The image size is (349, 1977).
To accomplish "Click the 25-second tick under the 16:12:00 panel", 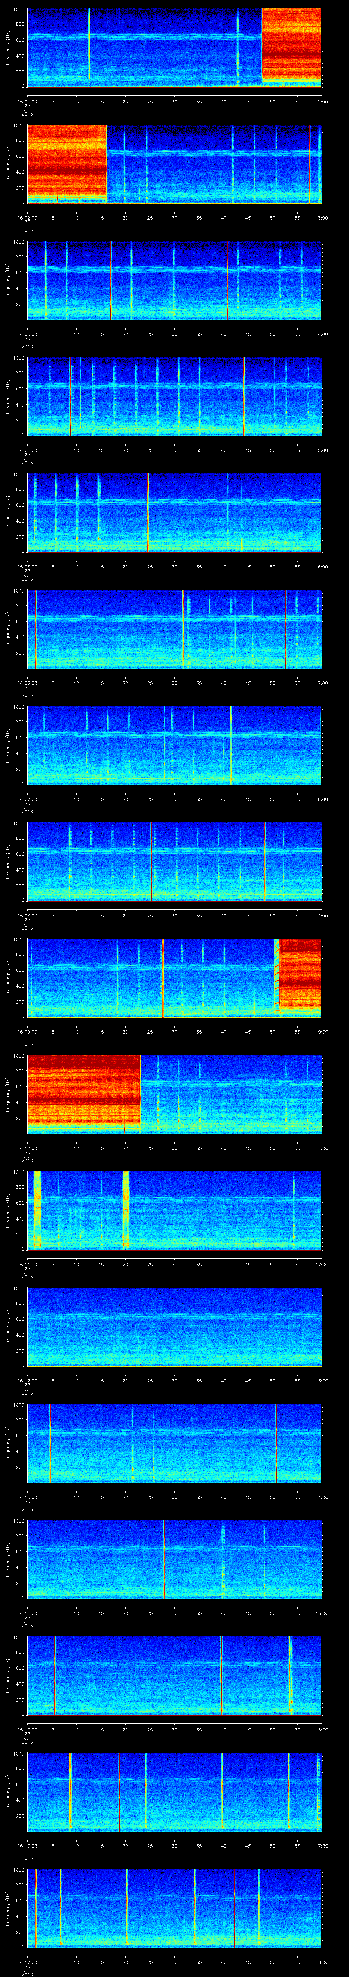I will tap(150, 1381).
